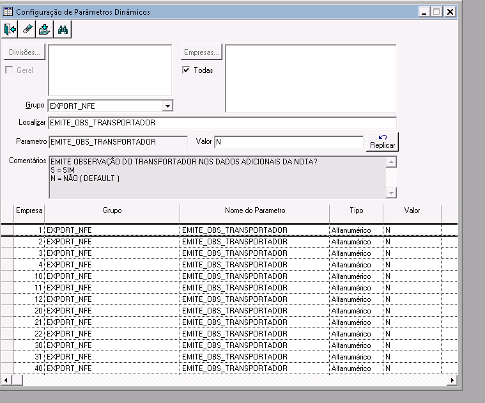Screen dimensions: 485x403
Task: Click the Replicar button
Action: (382, 142)
